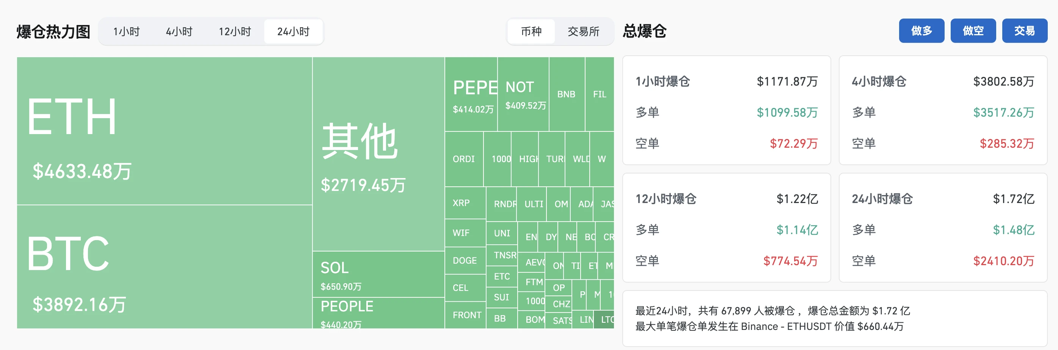Switch heatmap view to 交易所
Image resolution: width=1058 pixels, height=350 pixels.
tap(584, 31)
